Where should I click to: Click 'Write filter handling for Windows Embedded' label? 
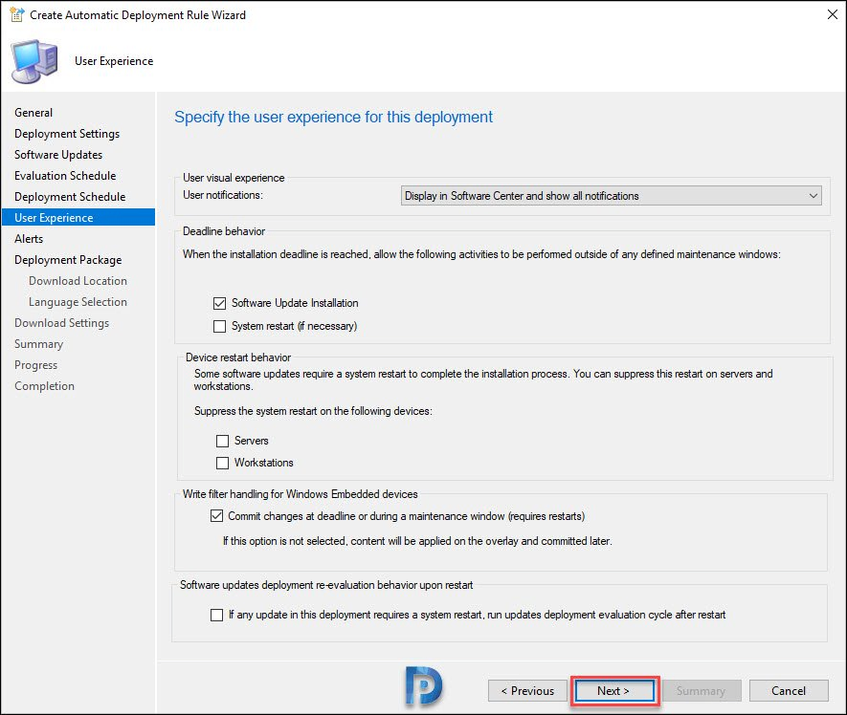click(x=300, y=494)
